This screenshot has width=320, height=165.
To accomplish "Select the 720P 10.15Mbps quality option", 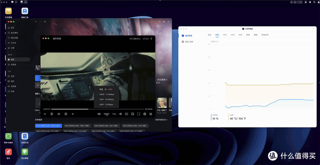I will click(x=106, y=99).
